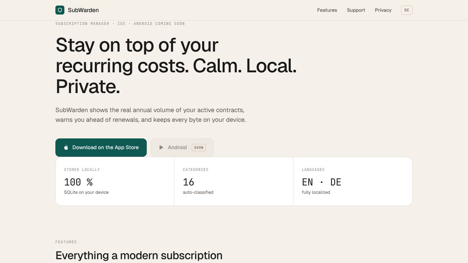Click the SOON badge next to Android

click(199, 148)
